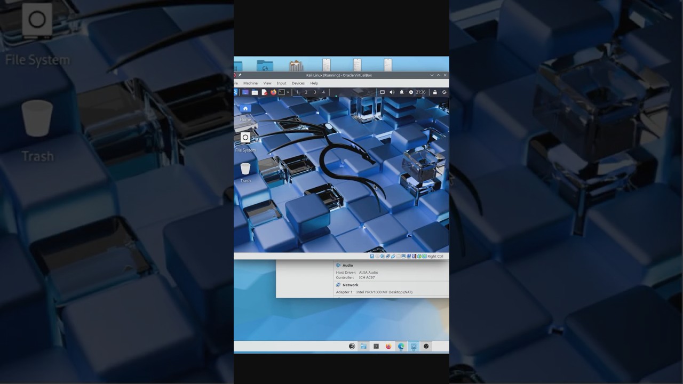Lock the Kali screen with padlock icon
Viewport: 683px width, 384px height.
(x=435, y=92)
